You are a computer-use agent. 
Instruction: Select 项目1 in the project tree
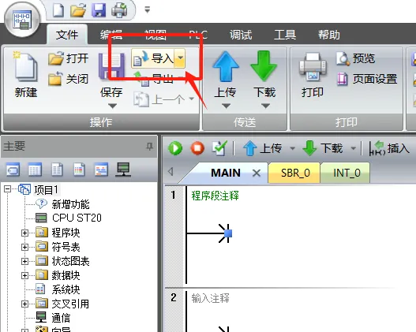pyautogui.click(x=46, y=190)
